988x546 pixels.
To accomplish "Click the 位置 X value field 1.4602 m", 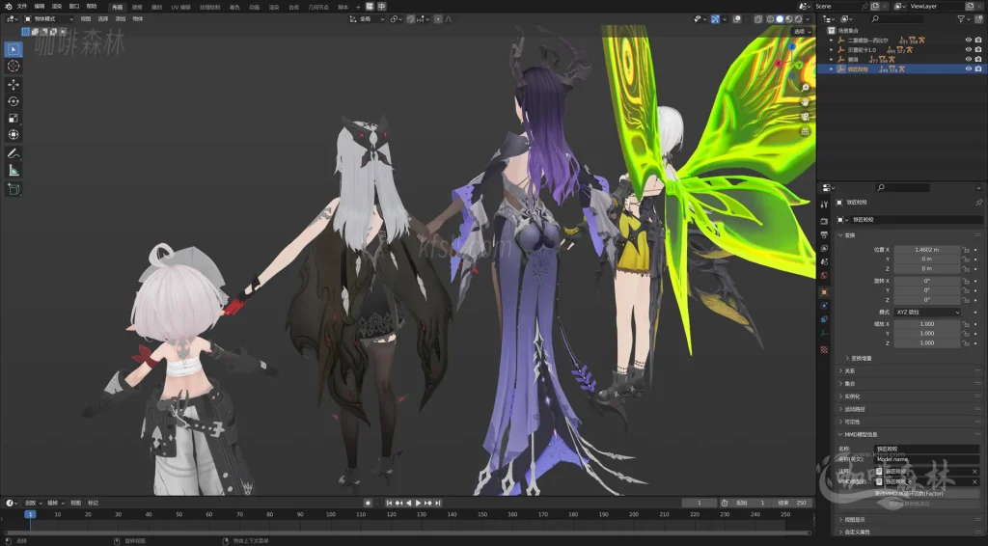I will [x=927, y=250].
